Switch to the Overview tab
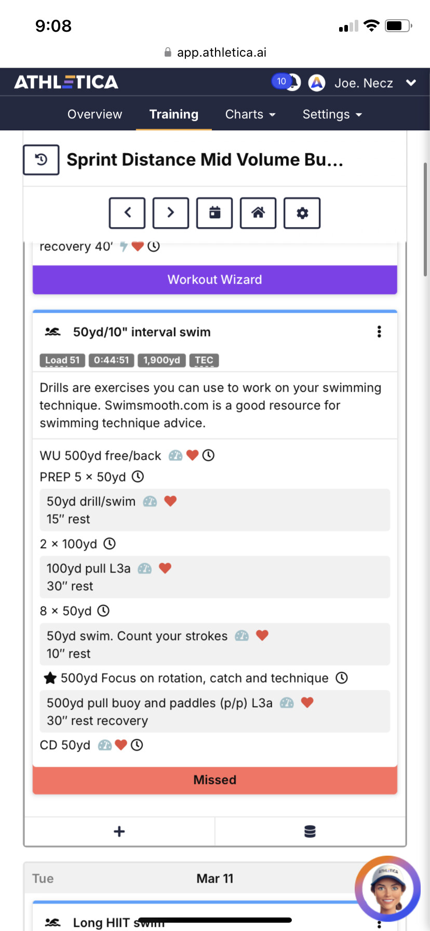The width and height of the screenshot is (430, 931). pos(95,114)
